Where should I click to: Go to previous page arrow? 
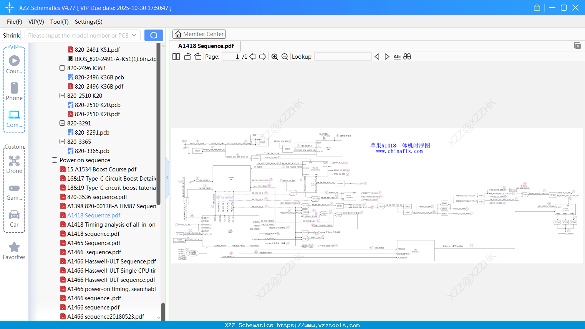pos(253,57)
